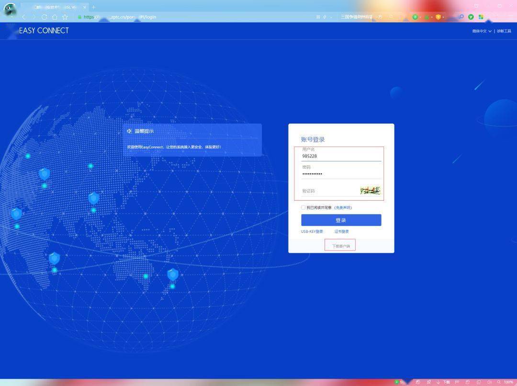Open the 简体中文 language dropdown
The image size is (517, 386).
coord(482,31)
